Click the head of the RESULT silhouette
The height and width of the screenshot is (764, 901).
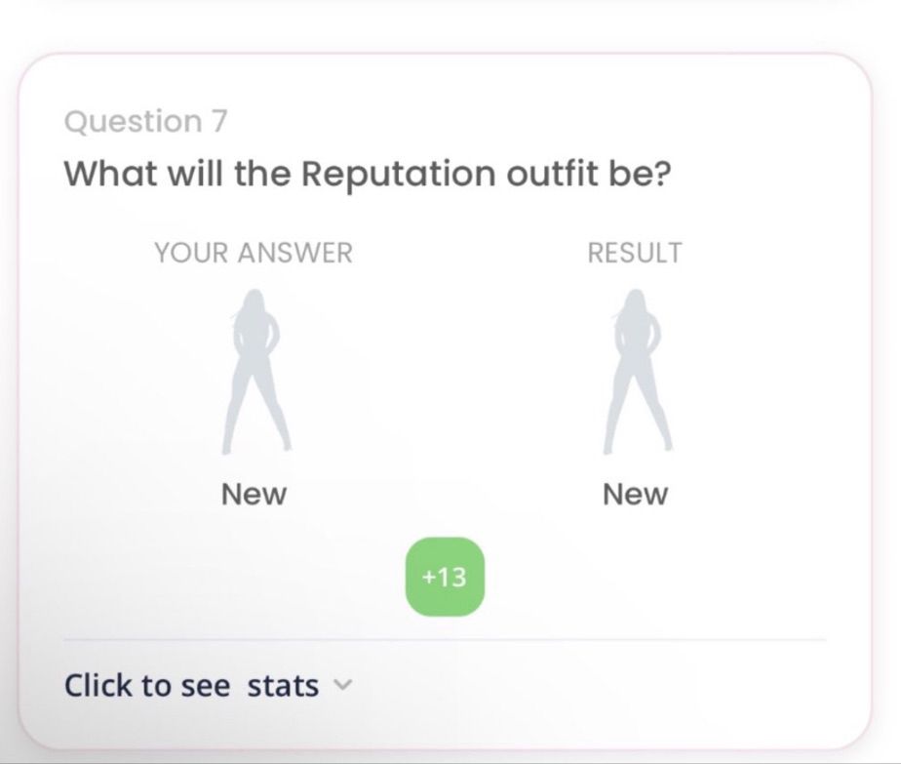[635, 305]
